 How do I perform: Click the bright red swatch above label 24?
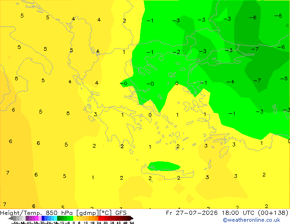100,218
